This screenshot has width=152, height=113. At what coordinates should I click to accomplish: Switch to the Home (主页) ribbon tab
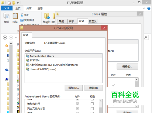pyautogui.click(x=18, y=9)
